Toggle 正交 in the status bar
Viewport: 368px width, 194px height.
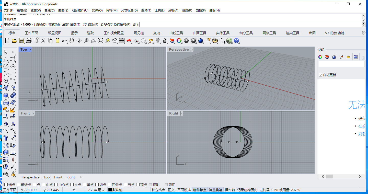click(x=171, y=190)
